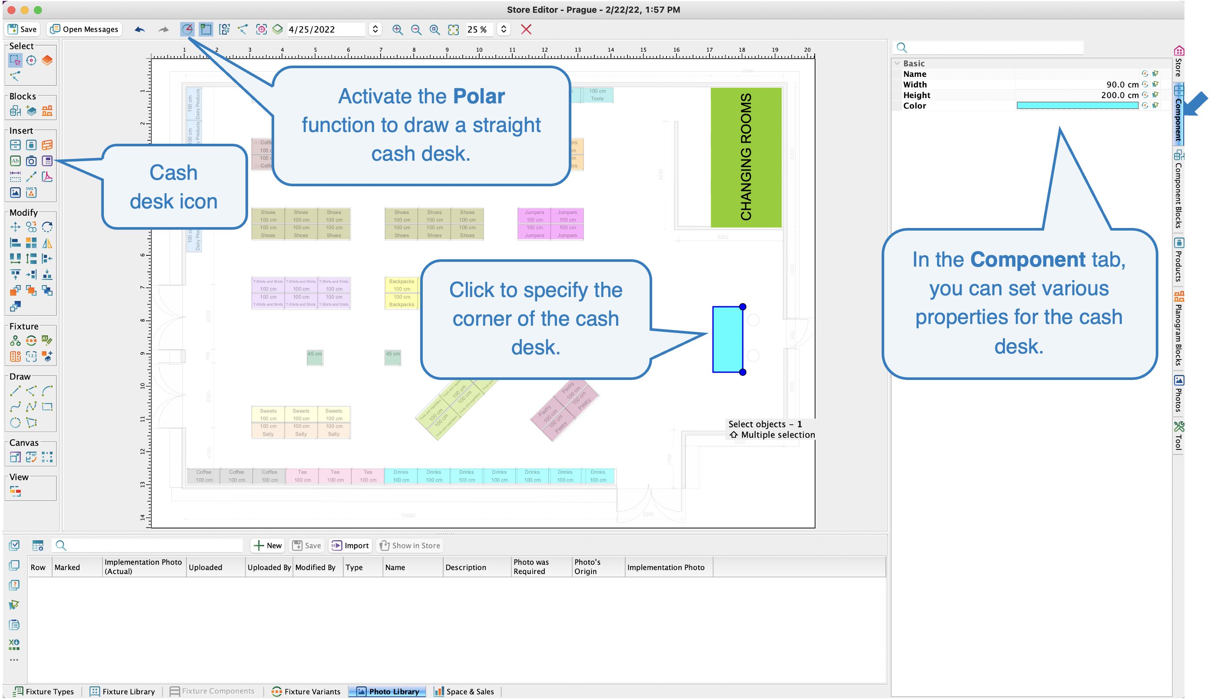The width and height of the screenshot is (1214, 700).
Task: Click the Width value 90.0 cm
Action: (x=1122, y=85)
